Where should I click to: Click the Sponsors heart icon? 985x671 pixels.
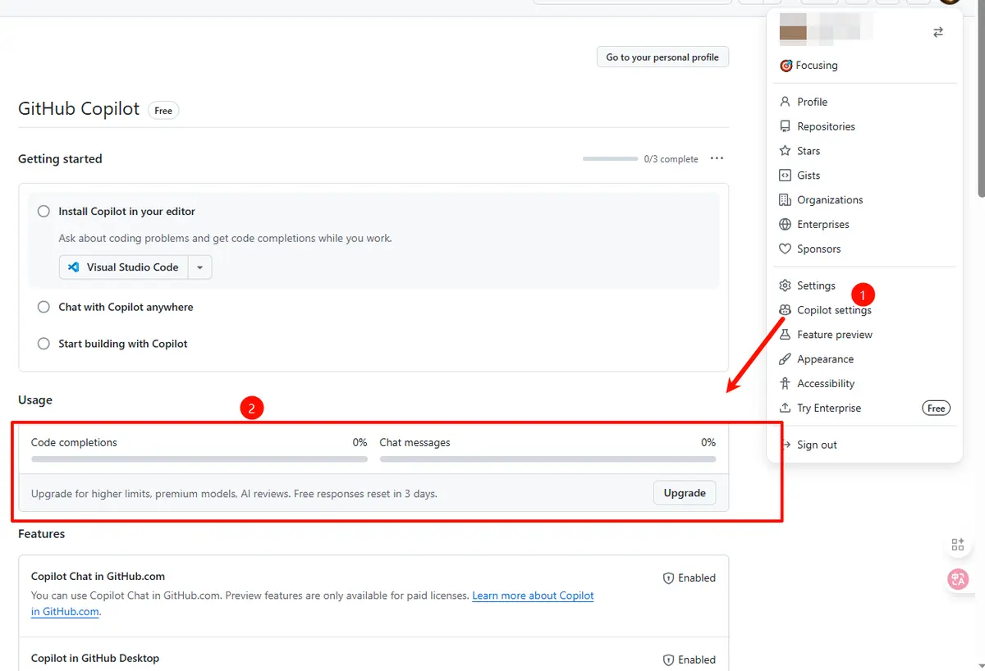(785, 249)
